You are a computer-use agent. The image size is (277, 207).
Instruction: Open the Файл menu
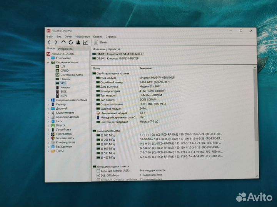click(50, 37)
